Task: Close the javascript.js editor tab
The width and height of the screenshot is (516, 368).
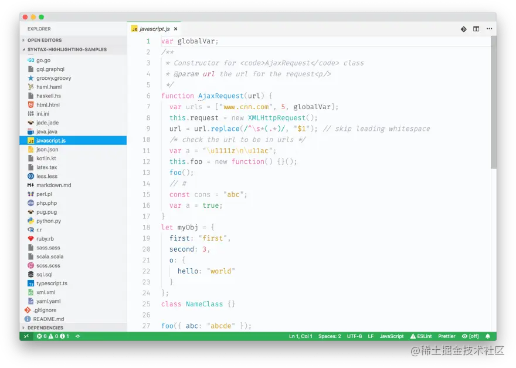Action: 176,29
